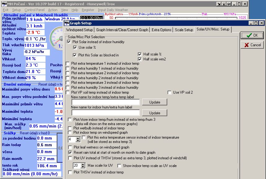Click the minimize-to-tray arrow icon in MH Počasí title bar
266x179 pixels.
[x=219, y=4]
